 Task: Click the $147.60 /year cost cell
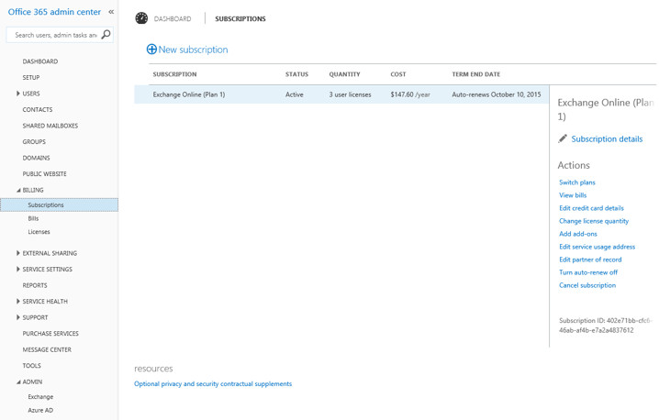click(410, 94)
